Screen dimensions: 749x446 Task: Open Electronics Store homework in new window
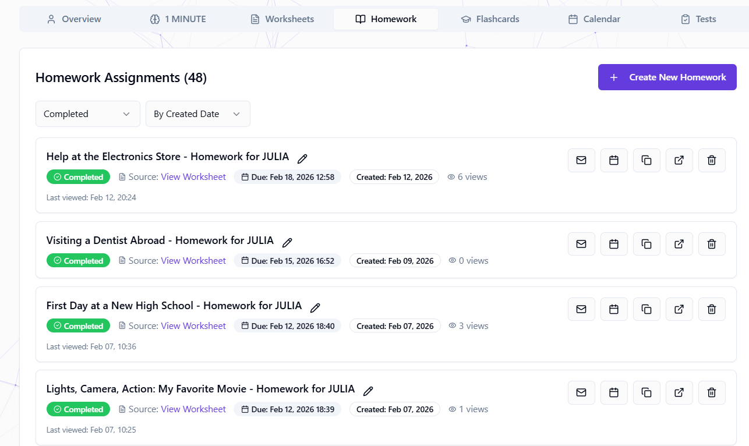click(679, 160)
